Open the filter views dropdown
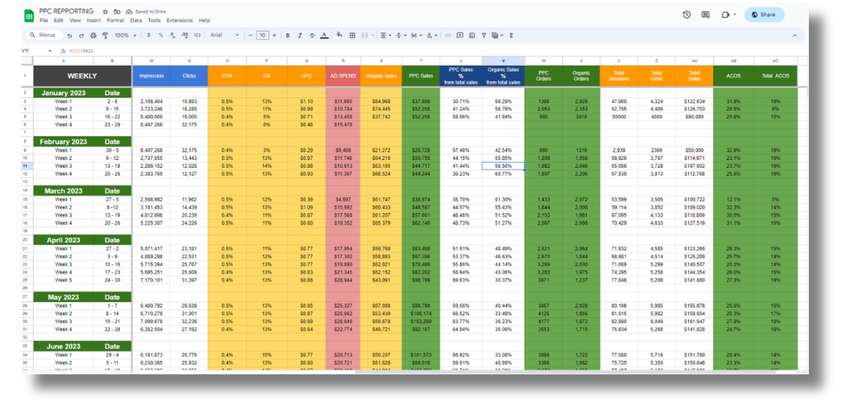857x405 pixels. coord(497,35)
